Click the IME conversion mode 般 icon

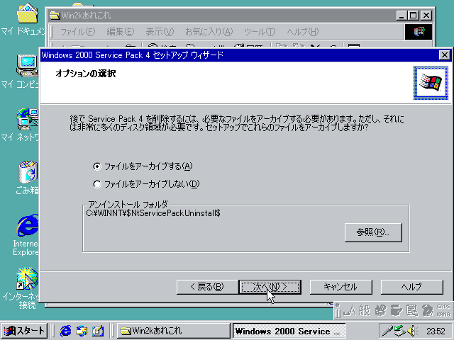(365, 311)
